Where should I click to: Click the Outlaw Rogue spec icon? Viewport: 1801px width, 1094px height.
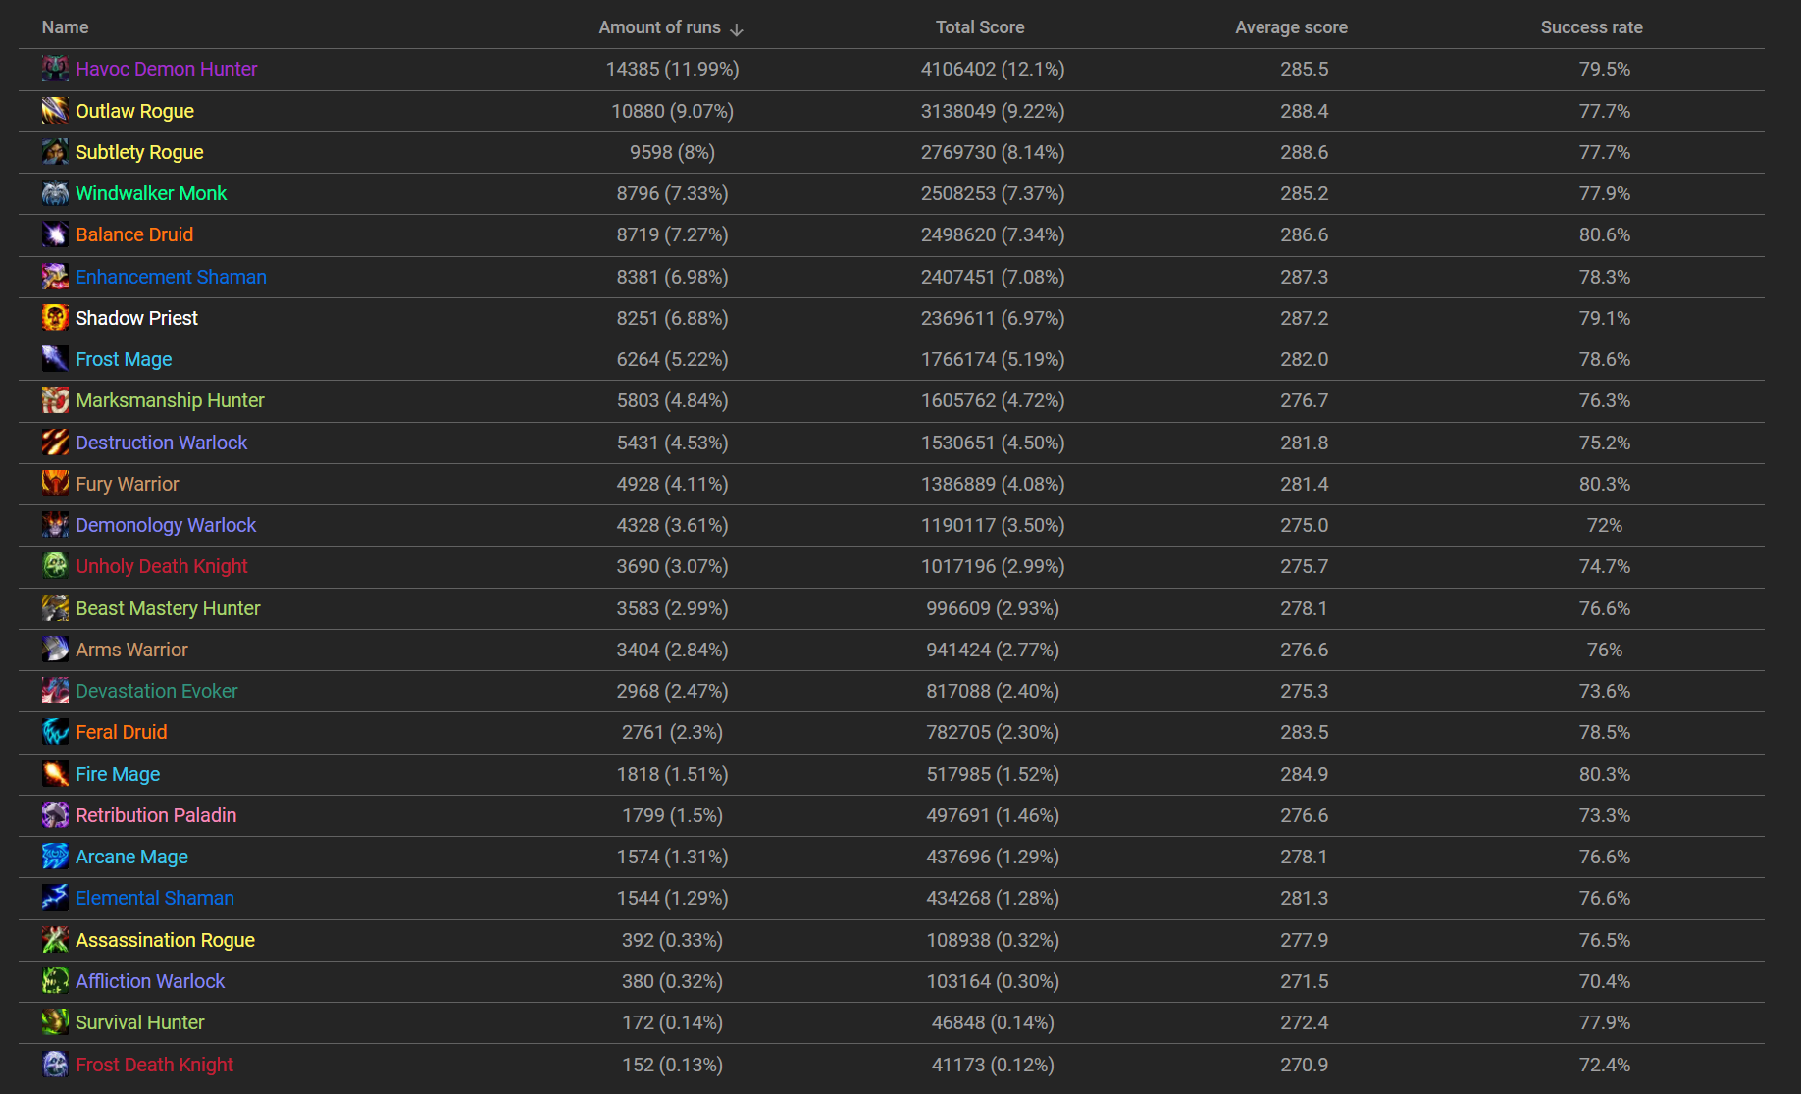coord(55,111)
